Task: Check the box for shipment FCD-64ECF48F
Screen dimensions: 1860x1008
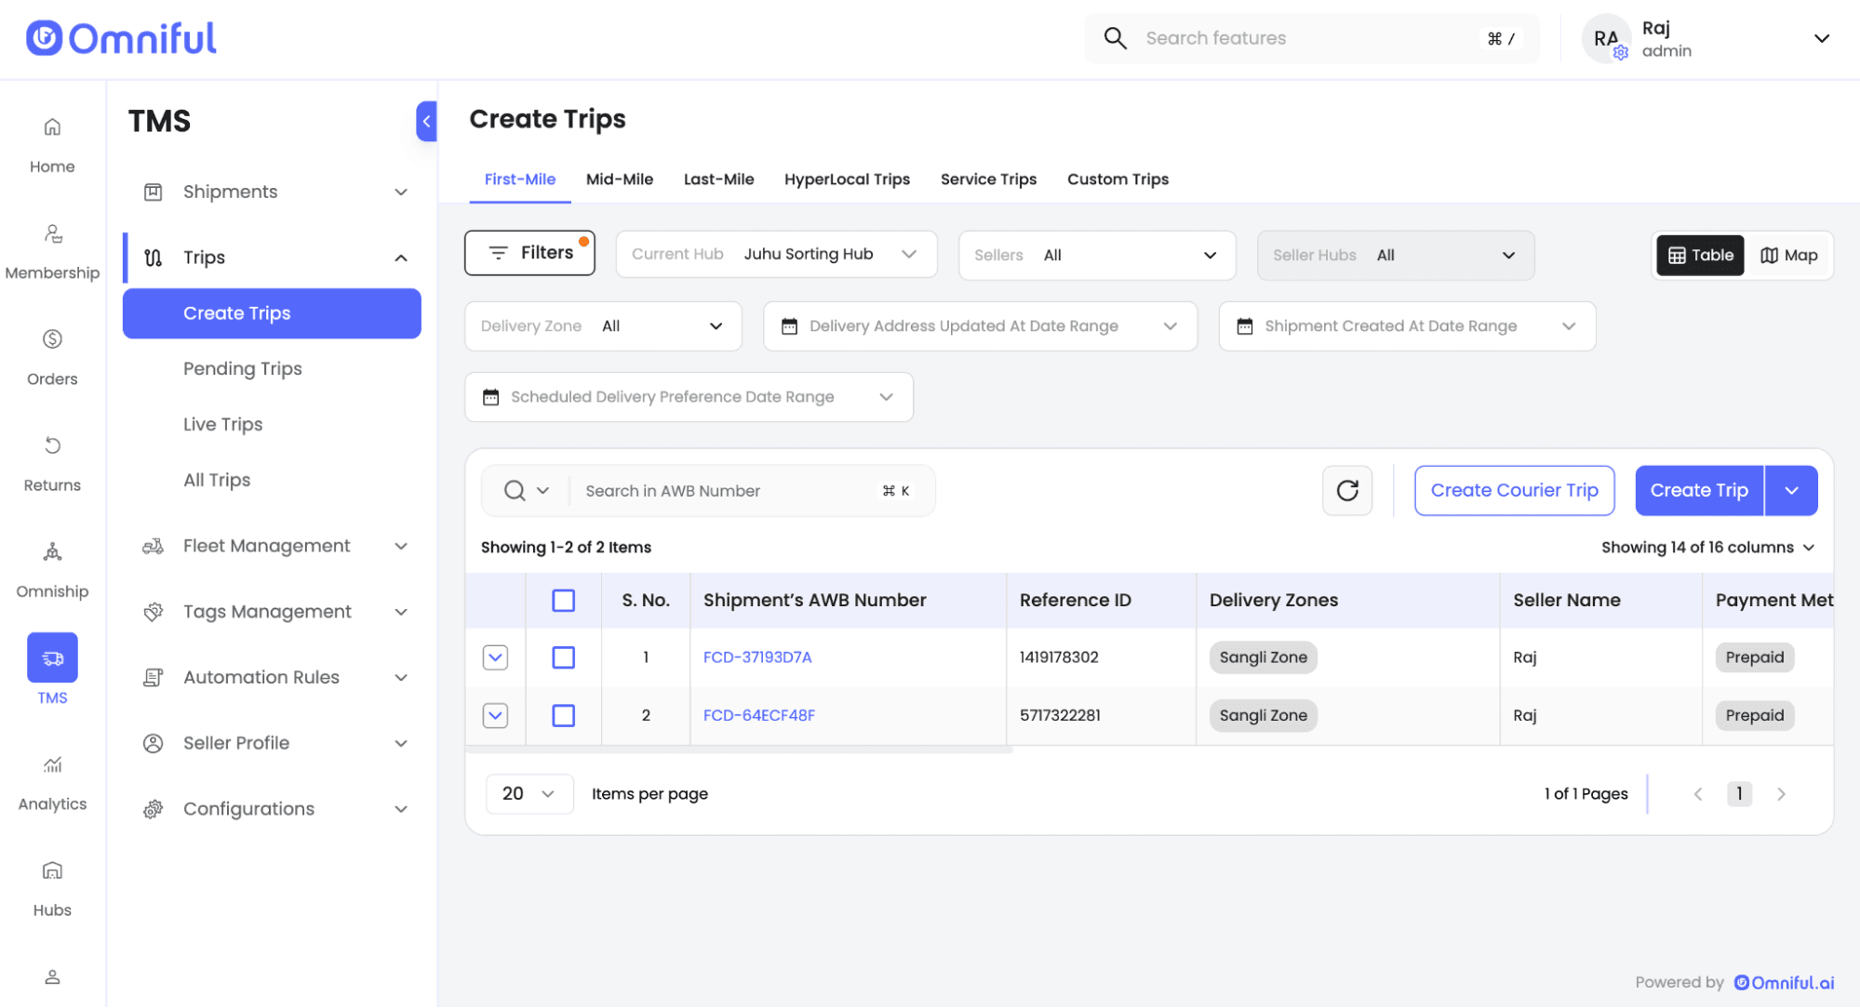Action: (563, 715)
